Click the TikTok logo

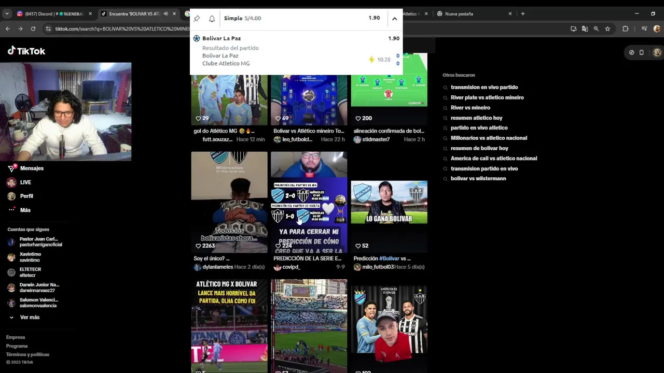(26, 51)
